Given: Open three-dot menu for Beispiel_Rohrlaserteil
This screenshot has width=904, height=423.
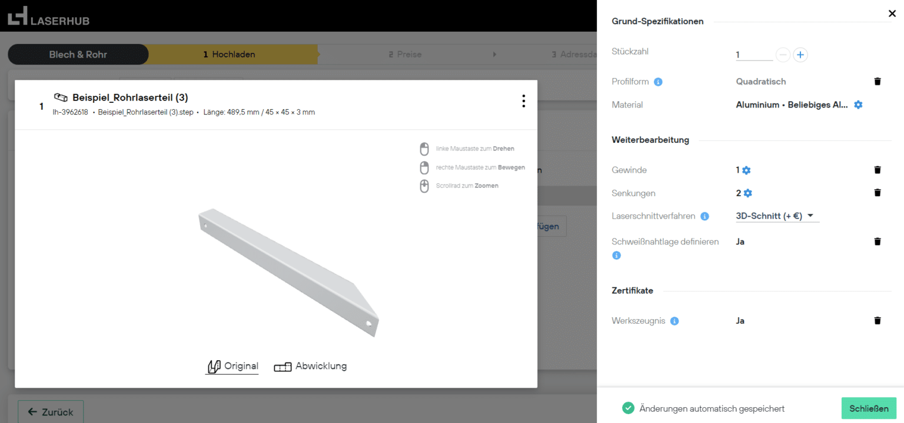Looking at the screenshot, I should [x=523, y=102].
